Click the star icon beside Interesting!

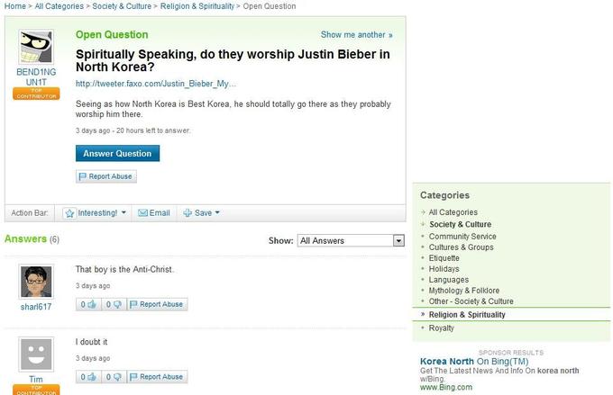click(69, 213)
